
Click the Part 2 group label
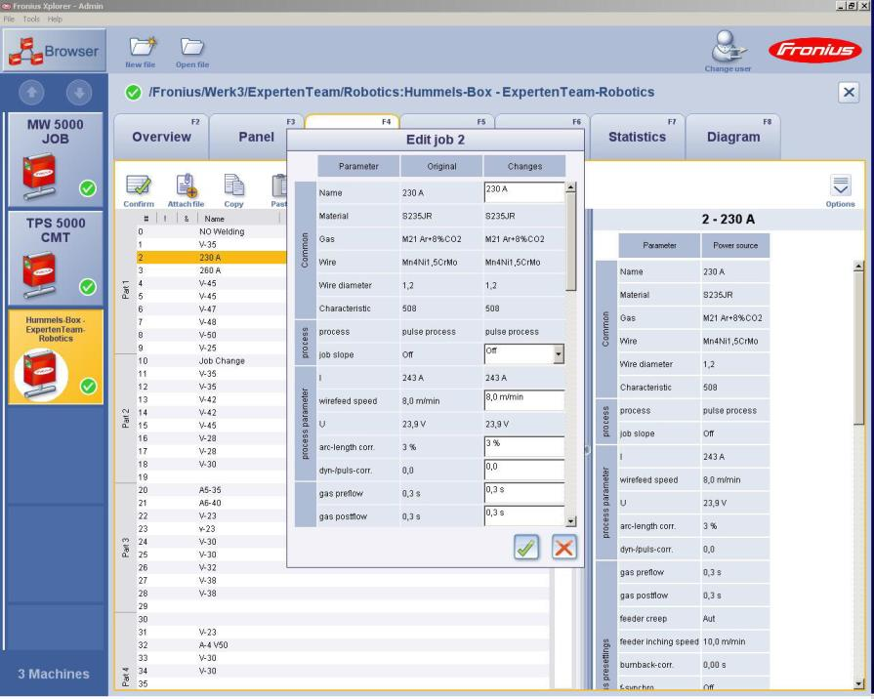[x=125, y=419]
